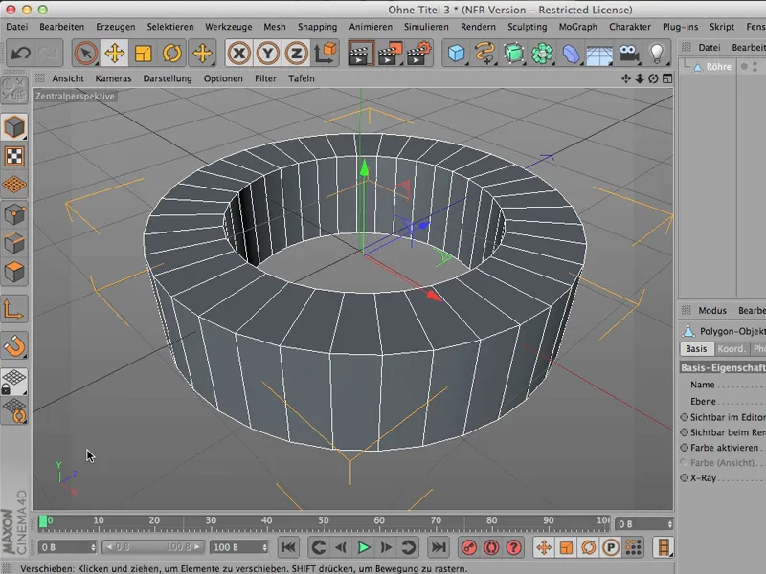
Task: Click the light bulb icon
Action: (657, 54)
